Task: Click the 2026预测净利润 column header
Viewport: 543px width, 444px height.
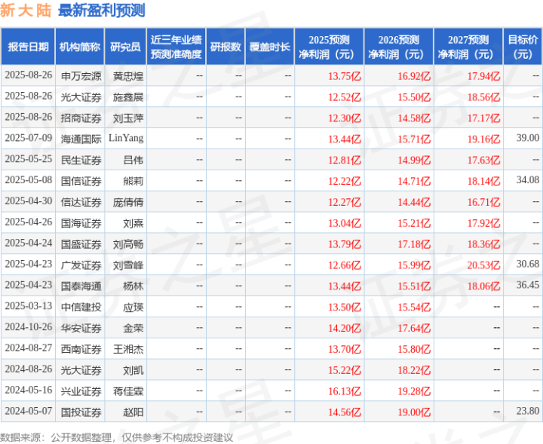Action: pos(399,47)
